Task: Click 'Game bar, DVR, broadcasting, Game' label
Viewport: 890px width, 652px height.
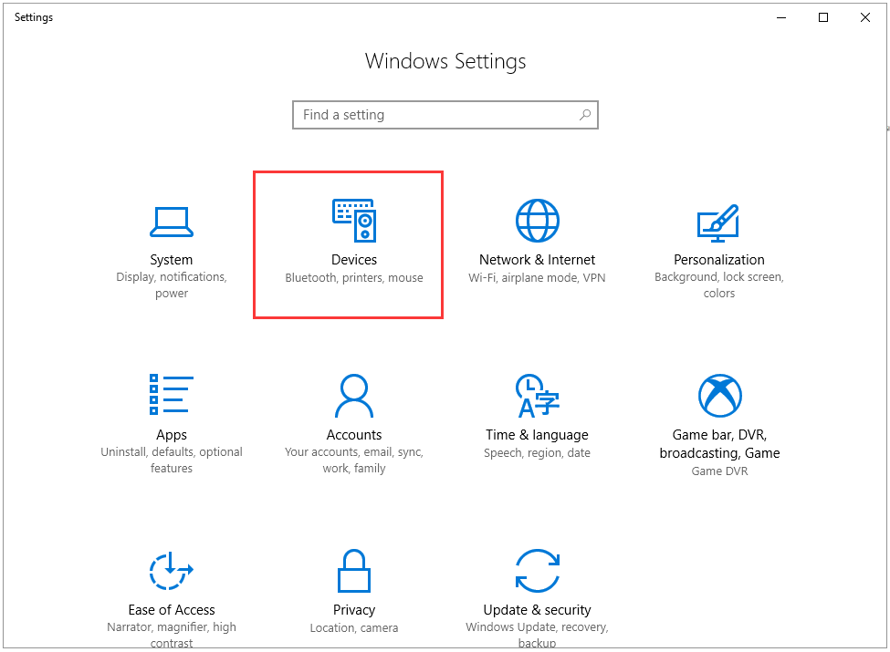Action: point(719,444)
